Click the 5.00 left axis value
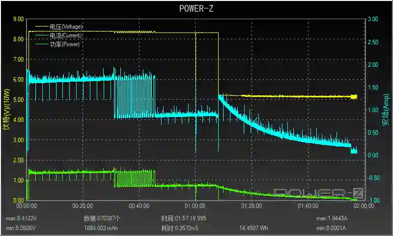This screenshot has height=236, width=393. tap(18, 100)
